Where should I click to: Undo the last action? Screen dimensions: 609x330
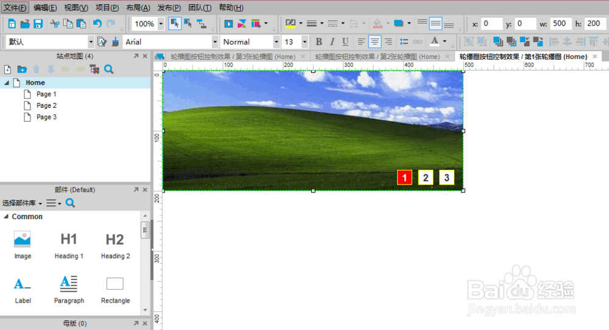click(97, 24)
